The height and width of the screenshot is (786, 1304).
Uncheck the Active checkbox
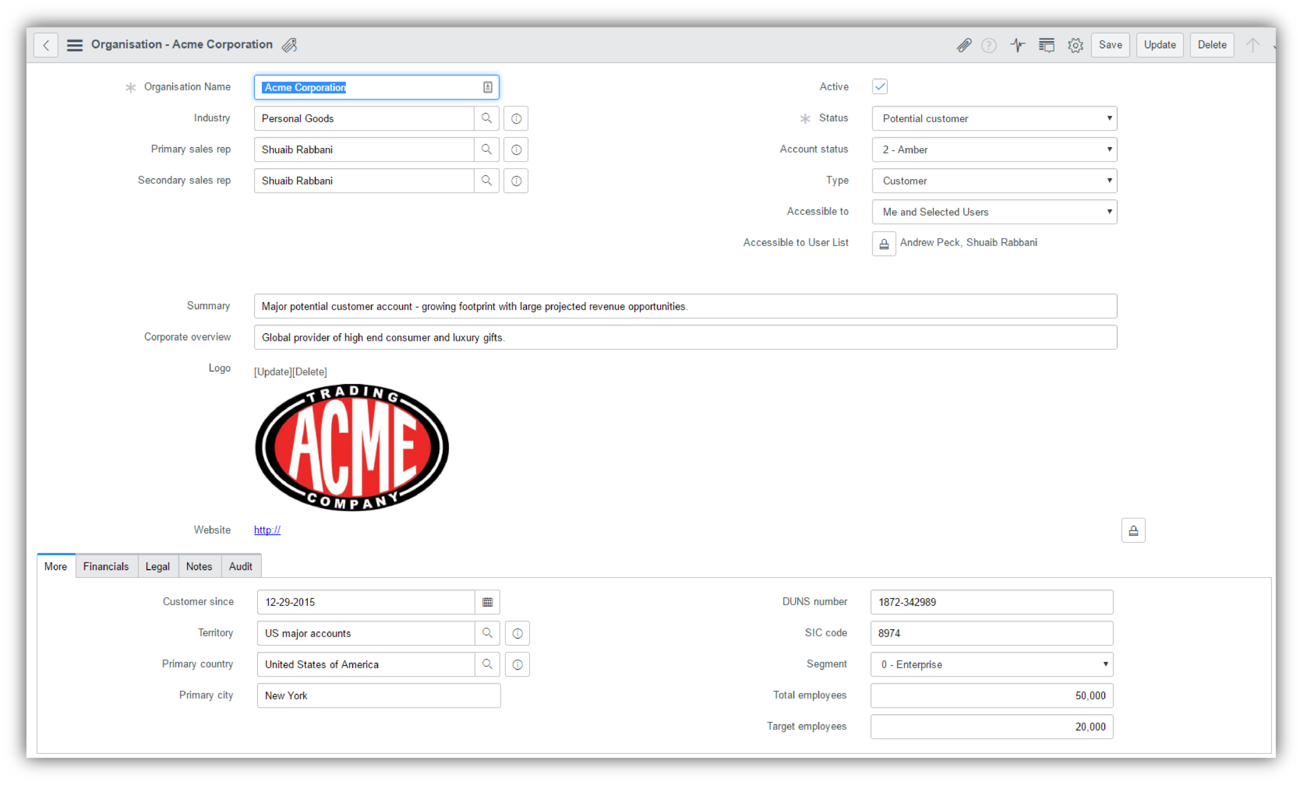(x=880, y=86)
